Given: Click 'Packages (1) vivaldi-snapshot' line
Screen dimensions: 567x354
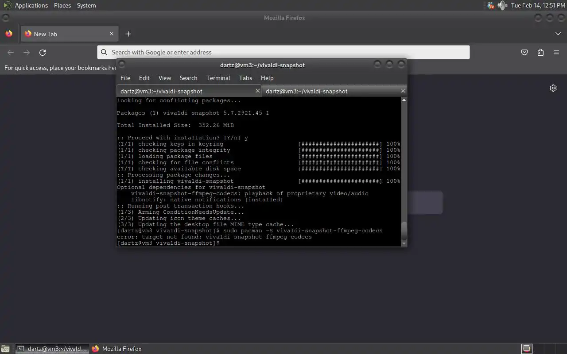Looking at the screenshot, I should tap(193, 113).
